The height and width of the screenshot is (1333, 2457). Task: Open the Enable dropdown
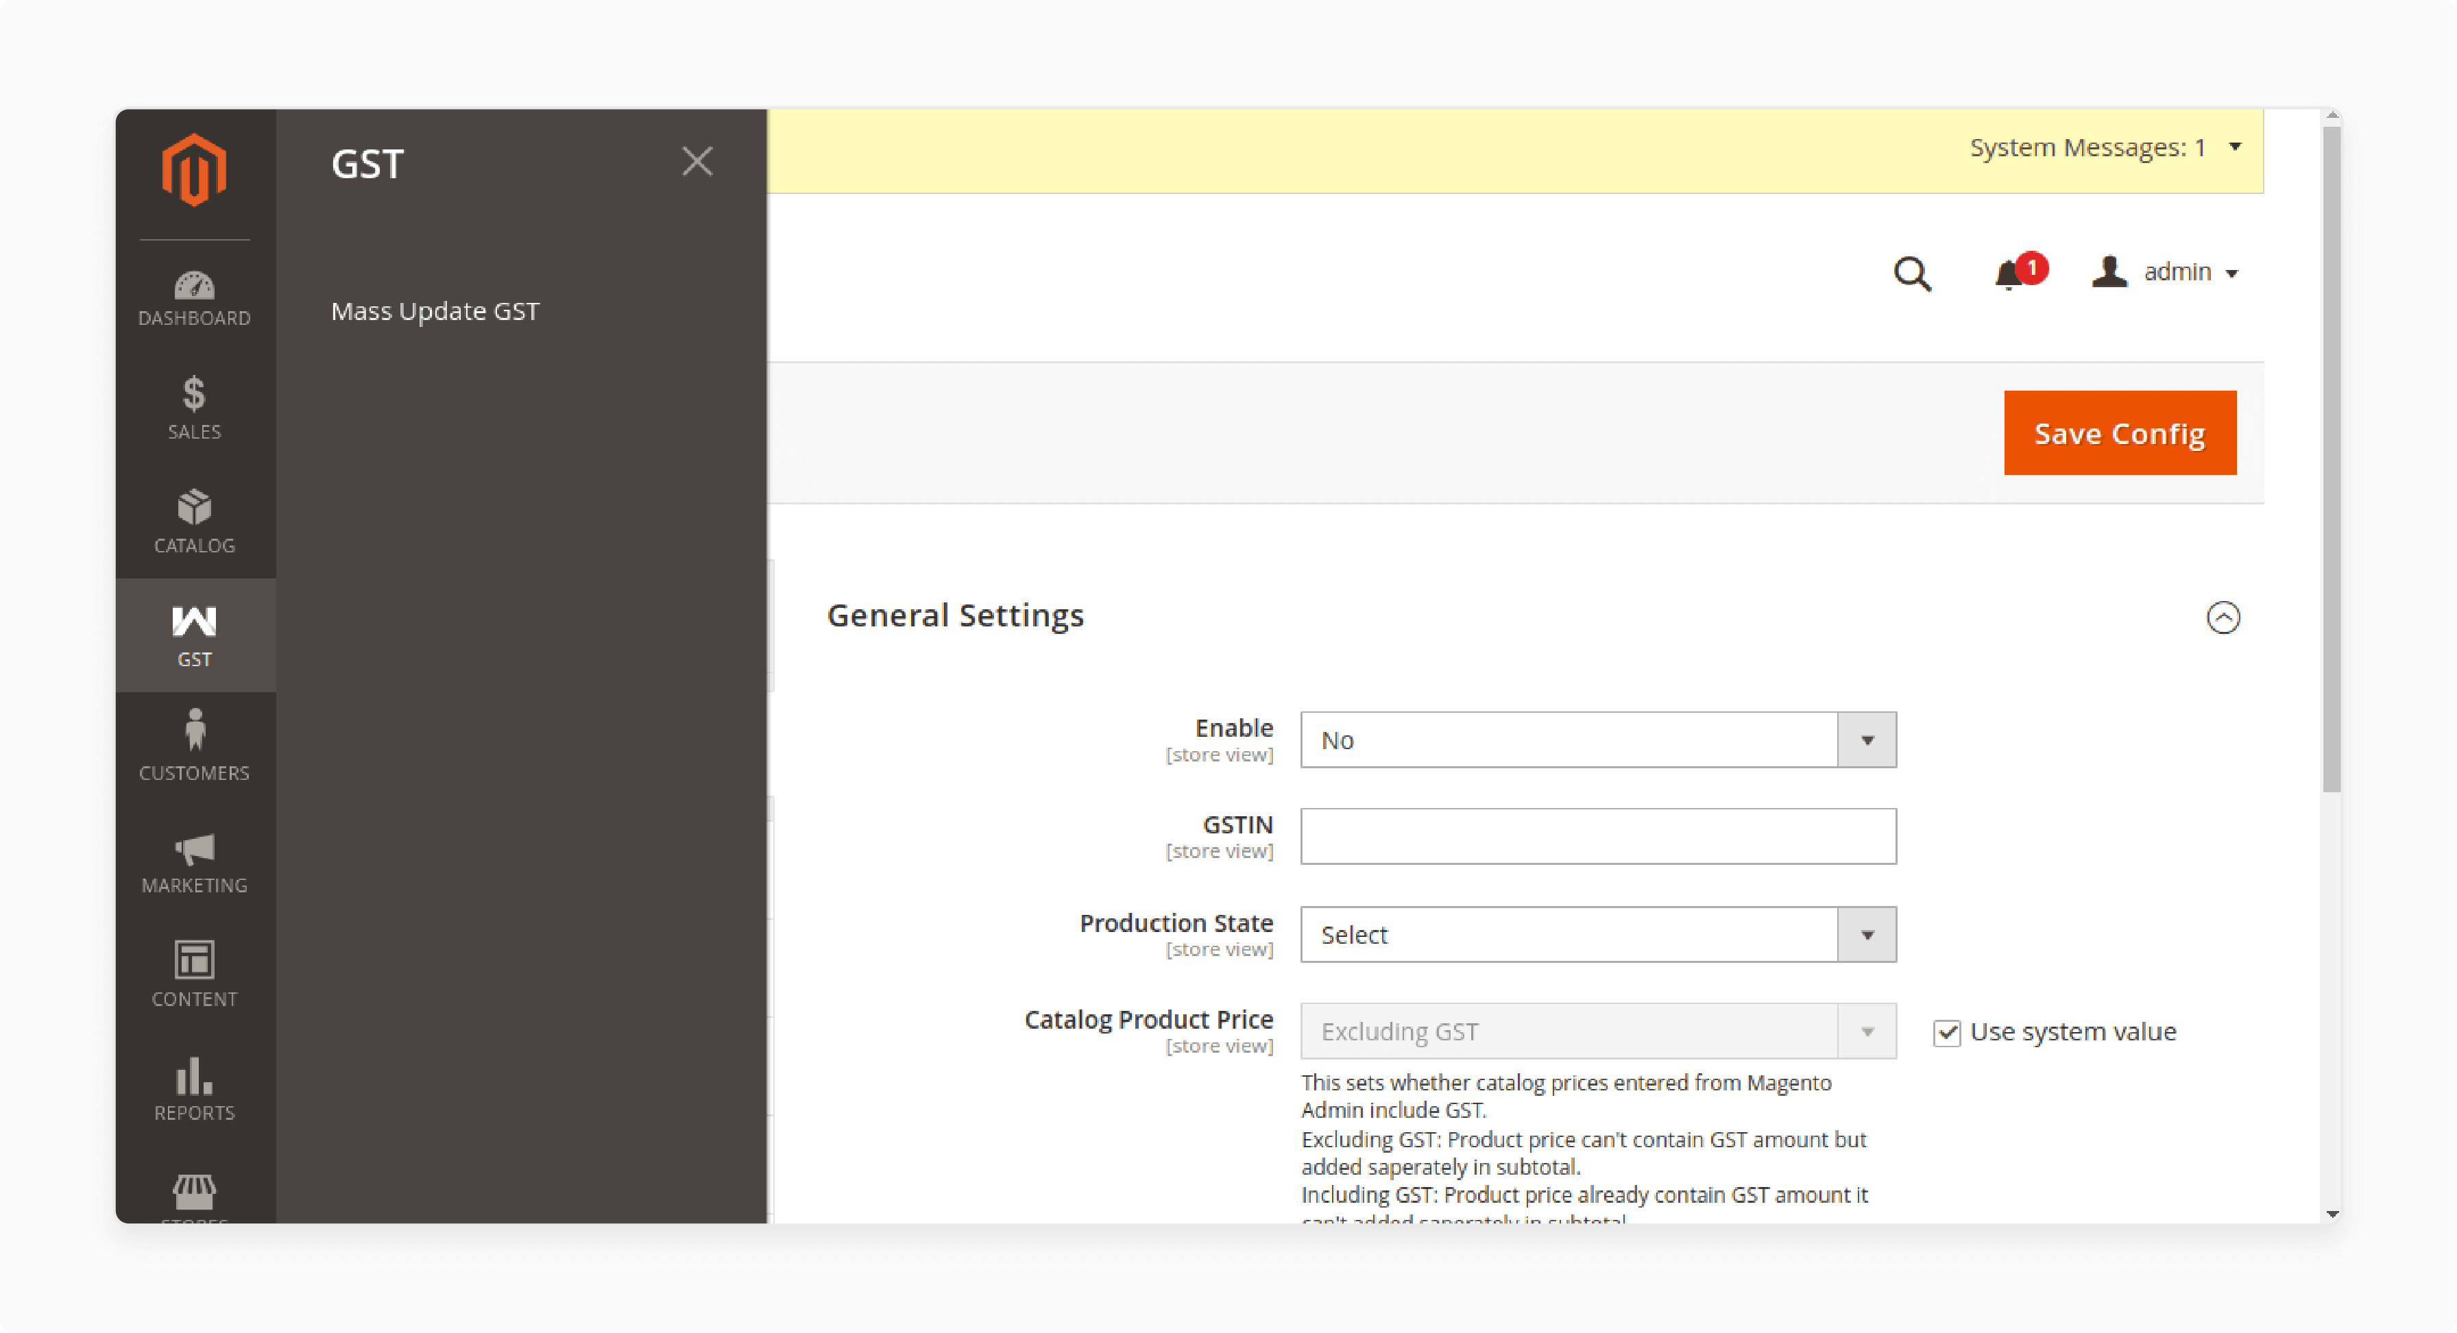tap(1597, 740)
